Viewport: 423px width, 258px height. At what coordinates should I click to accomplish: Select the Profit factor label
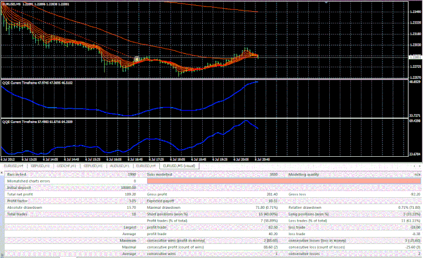[17, 201]
